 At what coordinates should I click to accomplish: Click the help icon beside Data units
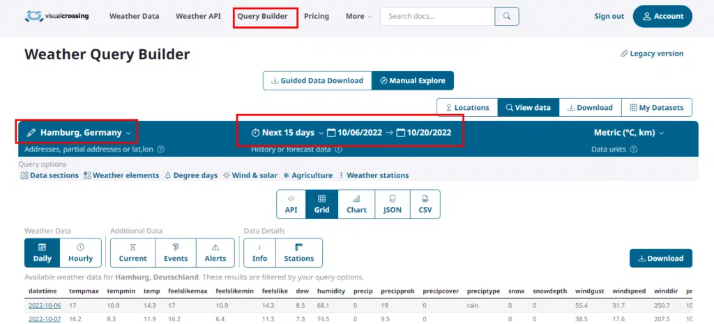633,149
